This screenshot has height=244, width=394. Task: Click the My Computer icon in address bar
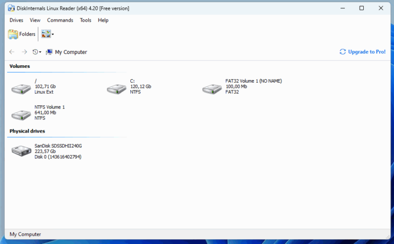tap(49, 52)
